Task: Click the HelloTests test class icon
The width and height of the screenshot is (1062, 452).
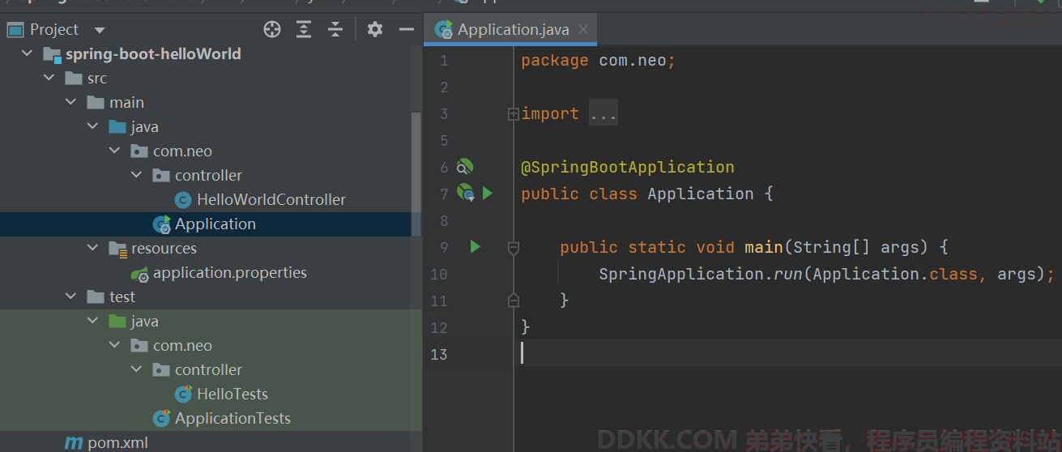Action: click(184, 394)
